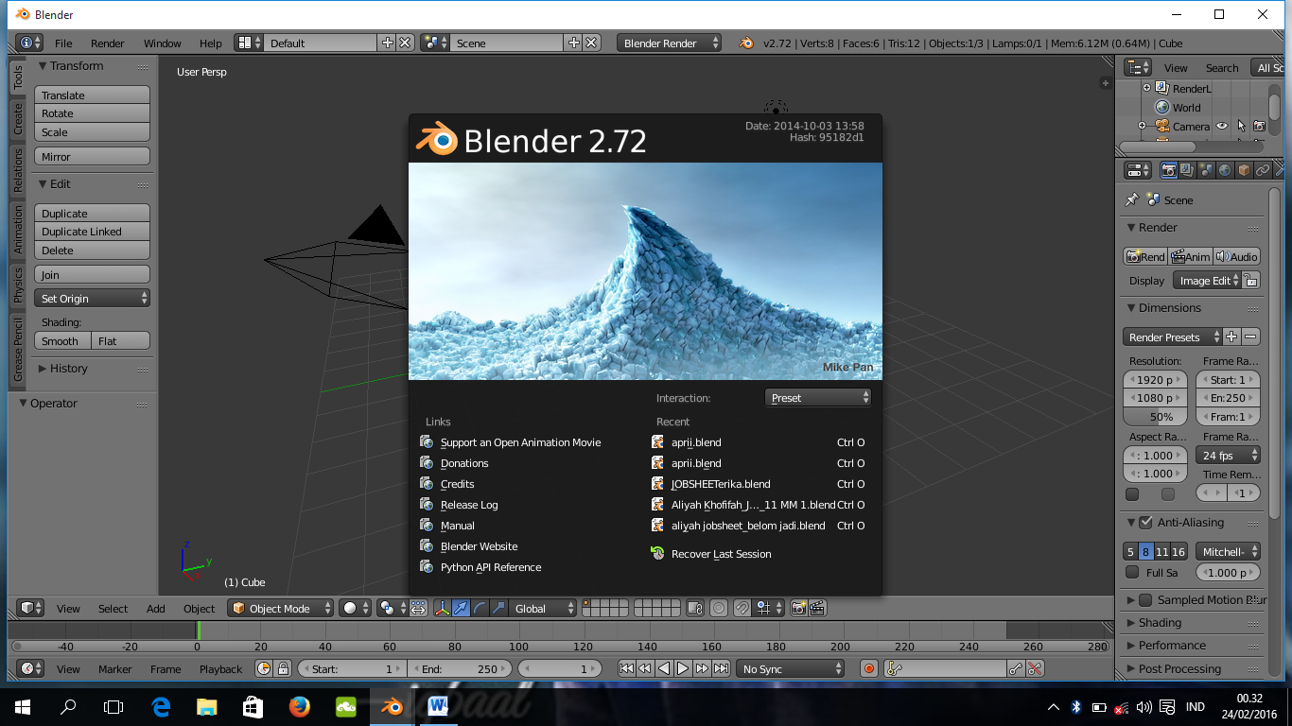Open the Set Origin dropdown
The height and width of the screenshot is (726, 1292).
92,298
